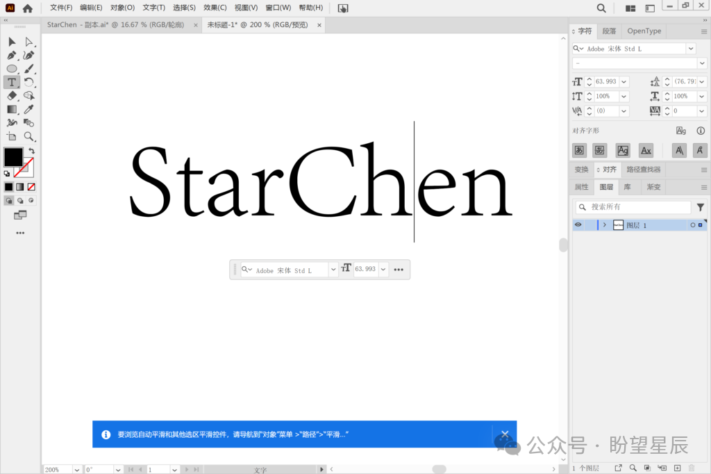
Task: Open font dropdown in floating text bar
Action: pos(333,269)
